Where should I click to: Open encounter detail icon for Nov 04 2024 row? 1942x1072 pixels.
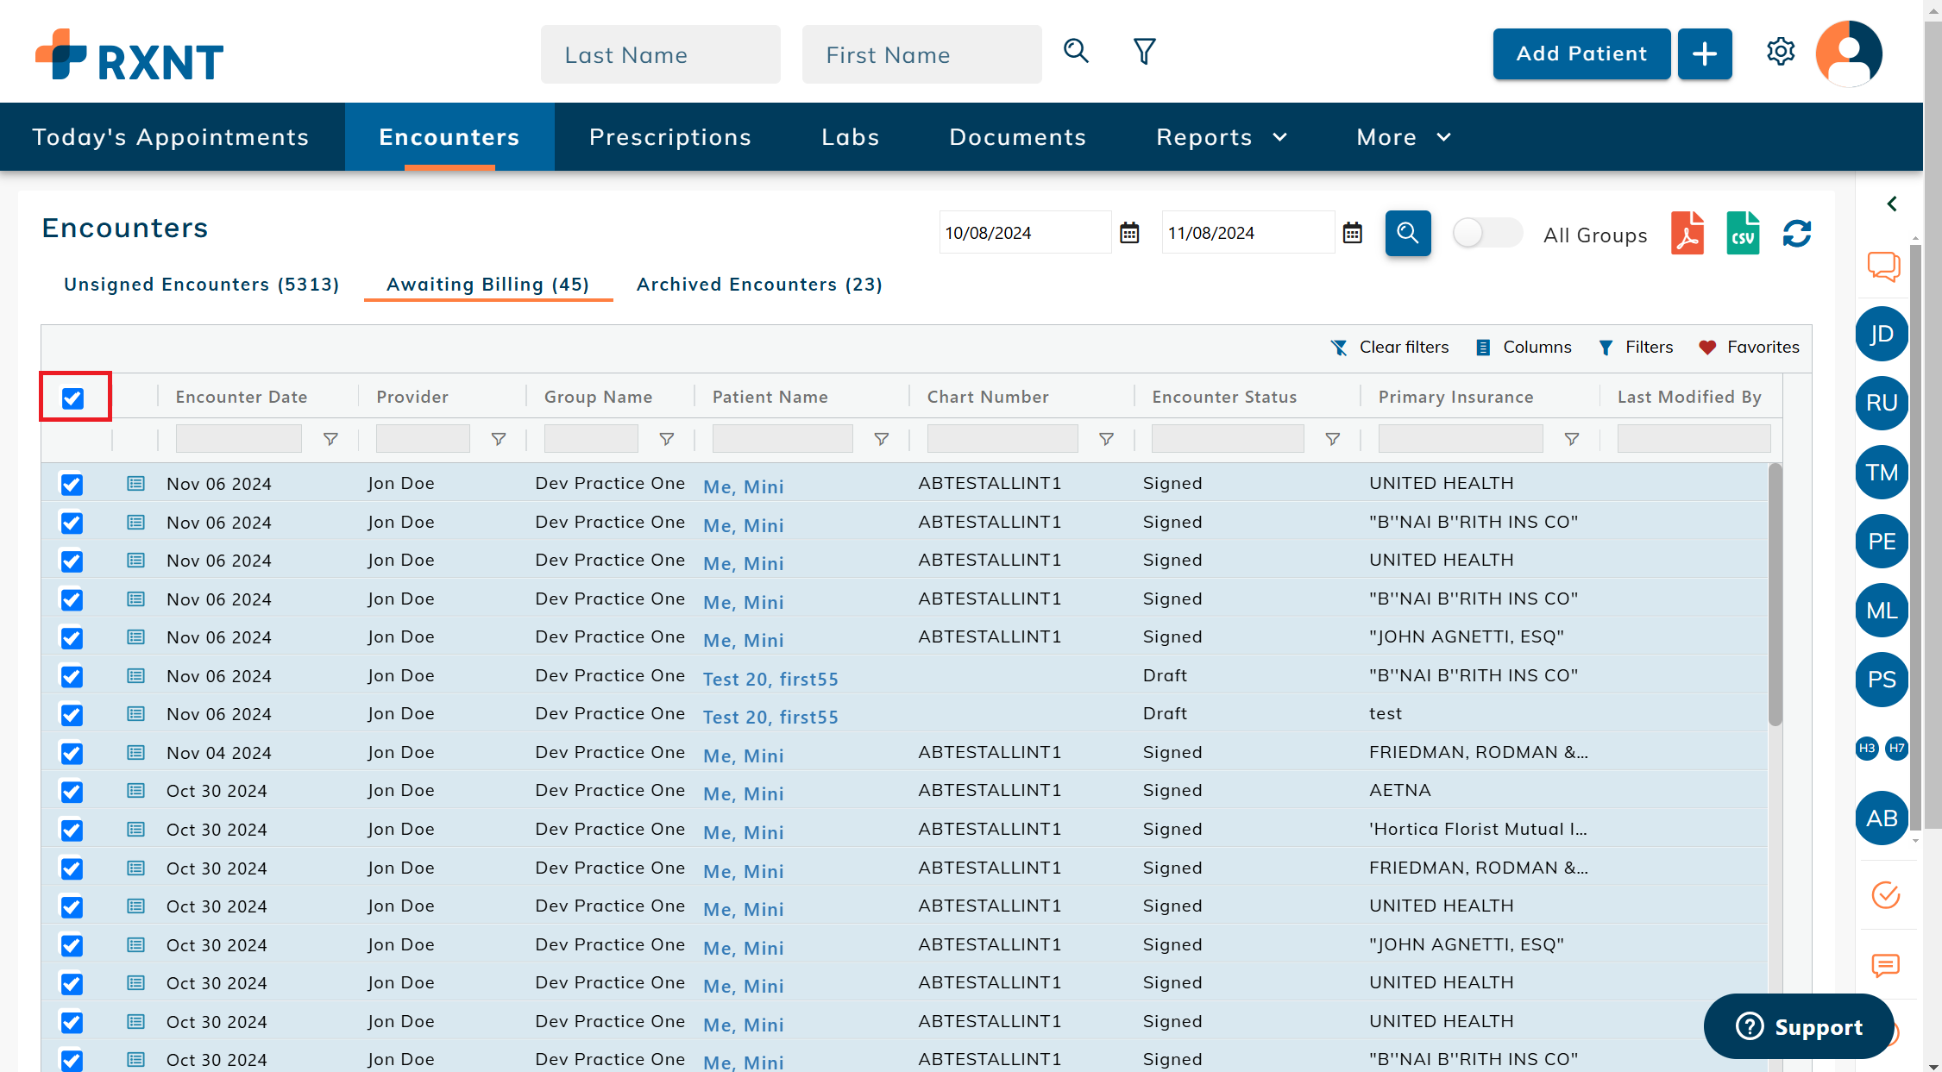pyautogui.click(x=135, y=753)
